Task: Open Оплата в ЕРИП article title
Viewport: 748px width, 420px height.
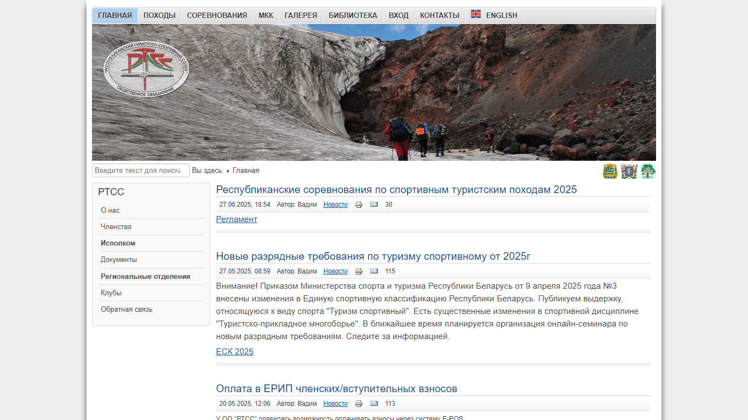Action: pyautogui.click(x=337, y=389)
